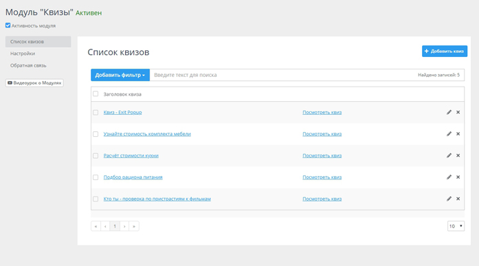Edit the "Квиз - Exit Popup" quiz pencil icon

click(x=449, y=113)
